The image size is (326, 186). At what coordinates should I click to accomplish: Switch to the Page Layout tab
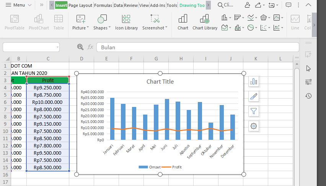pos(80,5)
